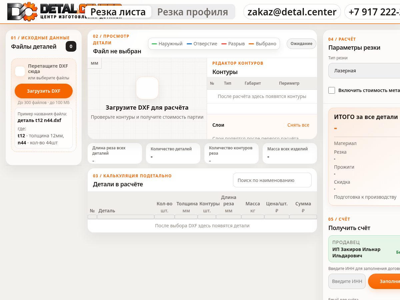Click the Габарит column header in Контуры

coord(253,83)
